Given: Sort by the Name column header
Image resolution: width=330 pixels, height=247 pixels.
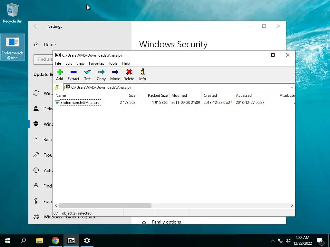Looking at the screenshot, I should [79, 95].
